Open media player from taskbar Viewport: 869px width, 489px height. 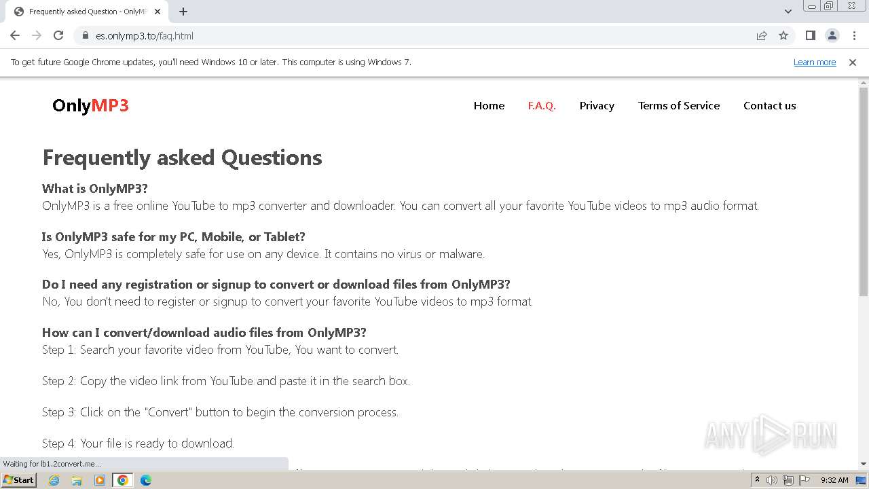pyautogui.click(x=100, y=480)
